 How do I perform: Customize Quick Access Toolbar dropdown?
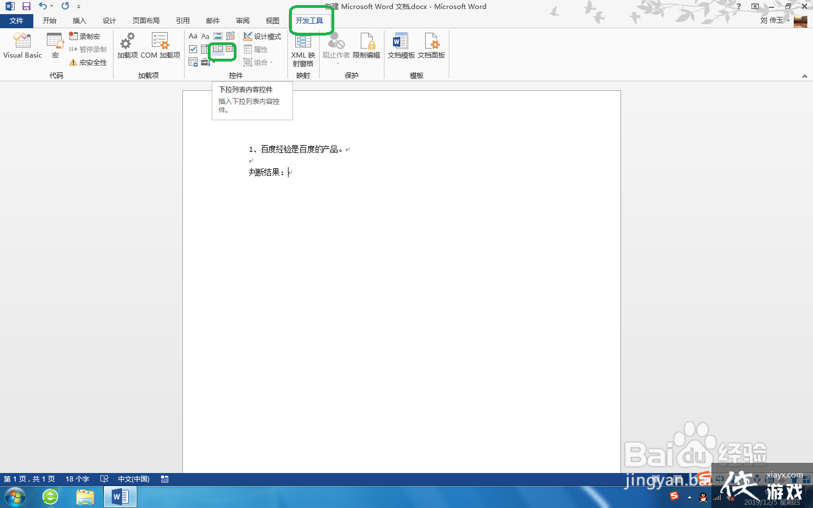pyautogui.click(x=78, y=6)
